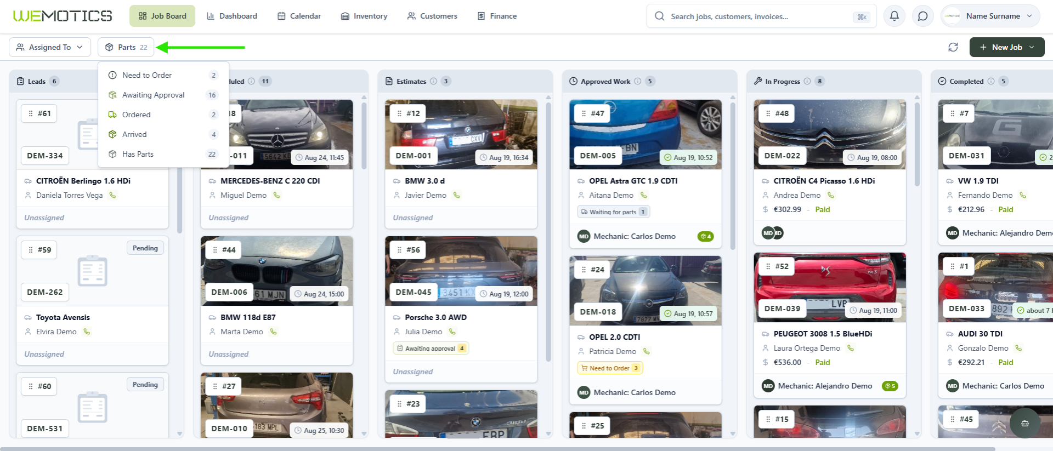Click the drag handle on card #44

(x=215, y=250)
